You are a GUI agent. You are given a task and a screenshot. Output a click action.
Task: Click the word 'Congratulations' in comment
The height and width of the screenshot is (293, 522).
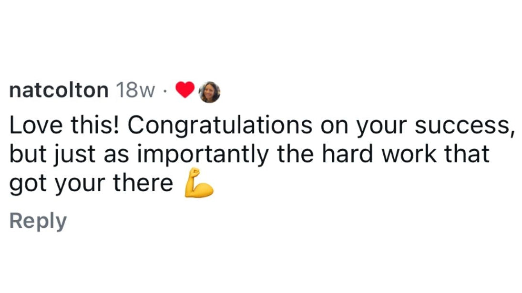(x=220, y=126)
